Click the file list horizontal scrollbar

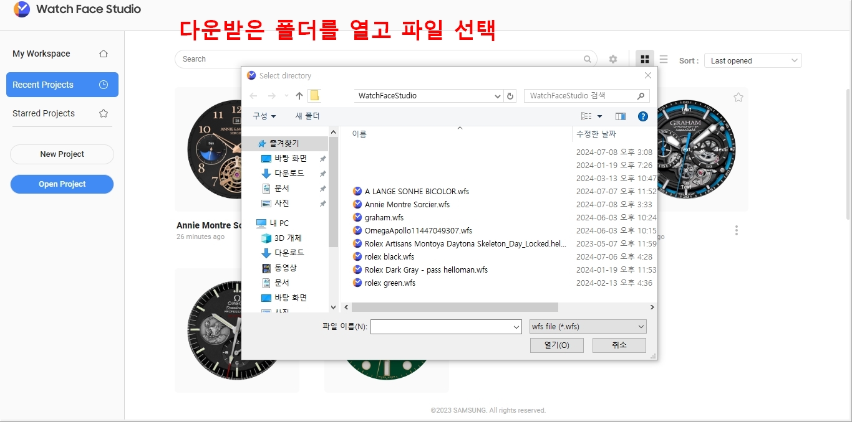click(455, 307)
